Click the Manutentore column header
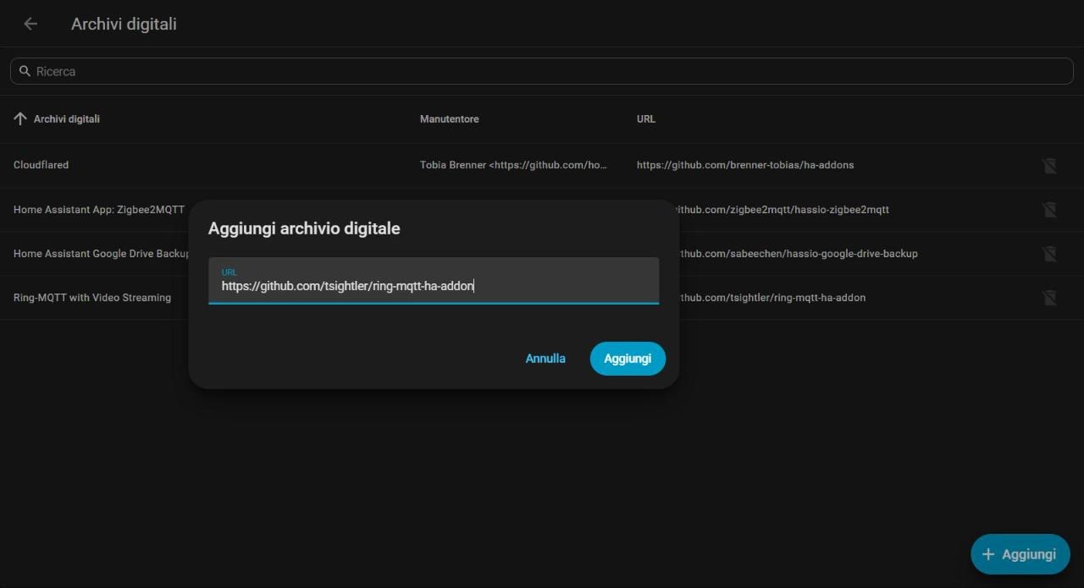Image resolution: width=1084 pixels, height=588 pixels. click(450, 119)
